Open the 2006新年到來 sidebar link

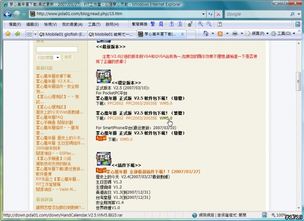(48, 148)
